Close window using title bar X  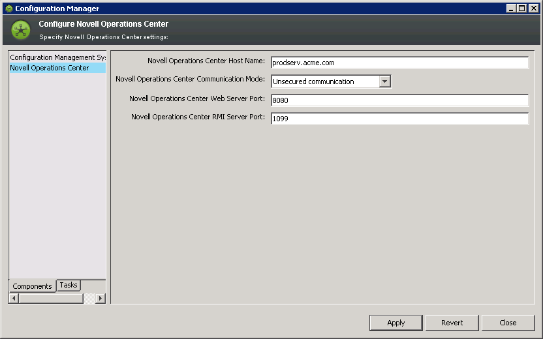click(534, 8)
